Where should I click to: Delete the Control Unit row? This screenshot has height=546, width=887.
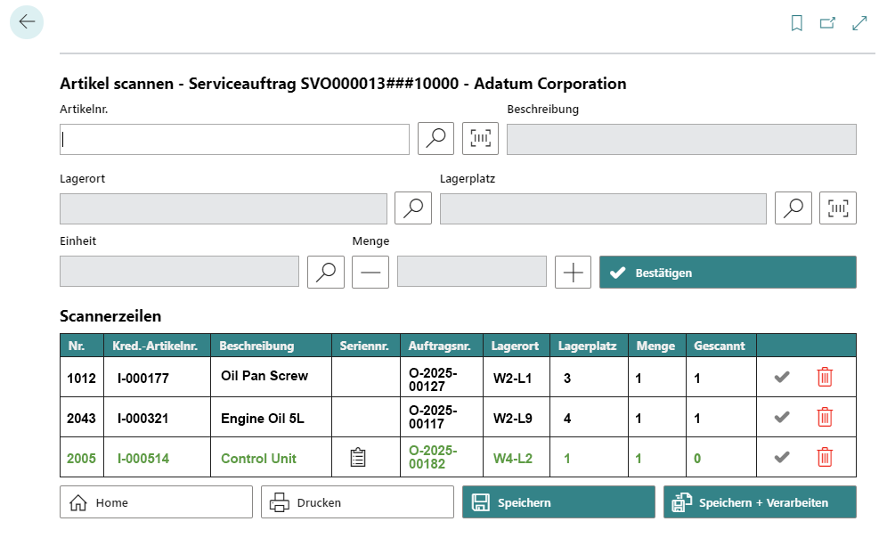[x=825, y=457]
